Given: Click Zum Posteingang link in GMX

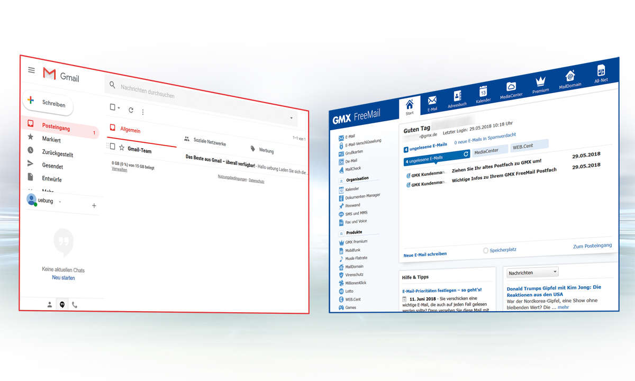Looking at the screenshot, I should point(592,246).
